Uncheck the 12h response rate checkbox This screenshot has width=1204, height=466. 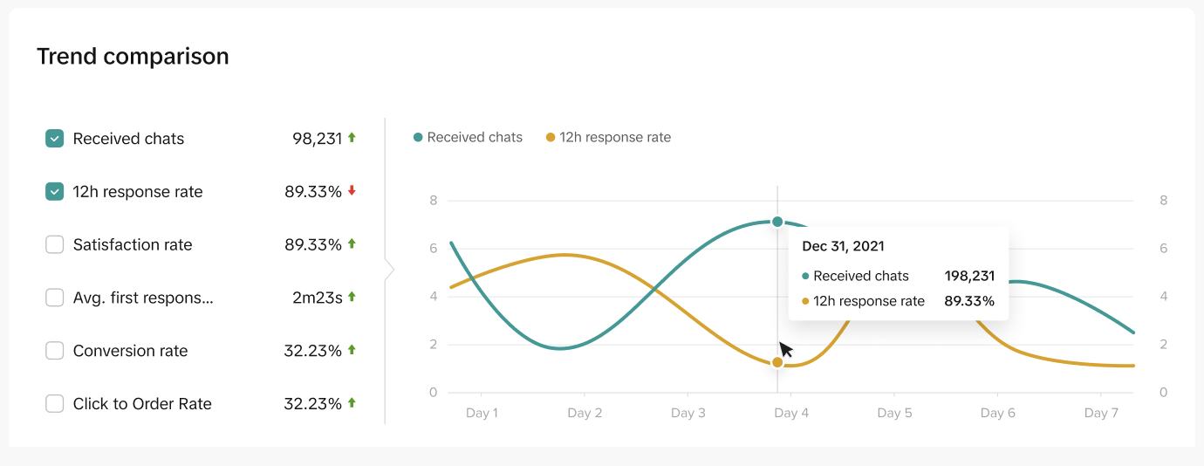tap(55, 192)
